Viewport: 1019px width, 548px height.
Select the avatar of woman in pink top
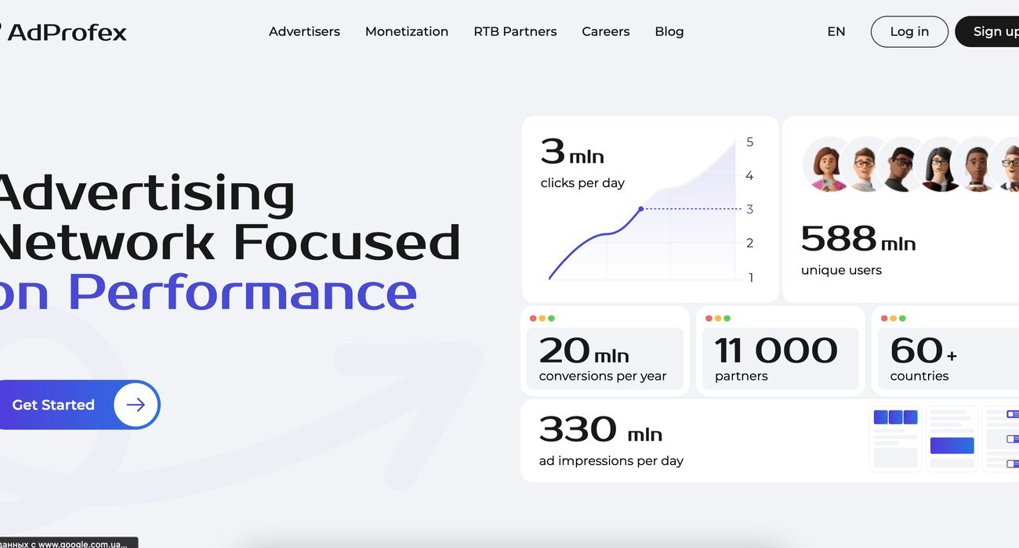click(x=828, y=164)
